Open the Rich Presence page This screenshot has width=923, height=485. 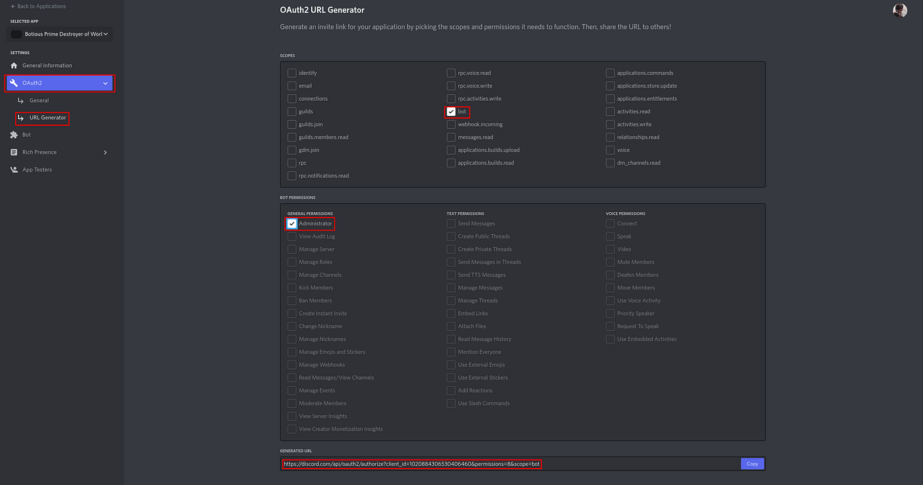click(x=40, y=152)
